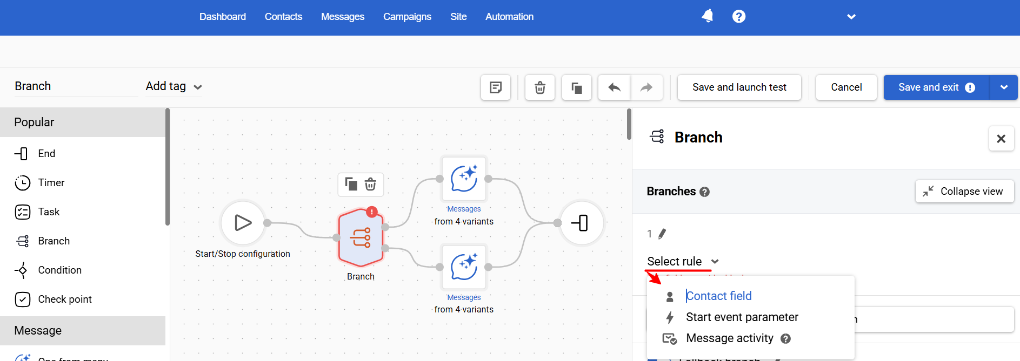Click the canvas vertical scrollbar
The height and width of the screenshot is (361, 1020).
click(629, 124)
